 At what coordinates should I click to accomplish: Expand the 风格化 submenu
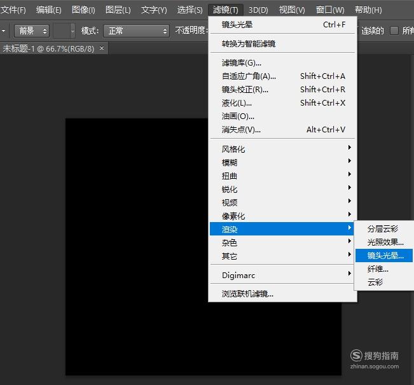click(x=282, y=149)
